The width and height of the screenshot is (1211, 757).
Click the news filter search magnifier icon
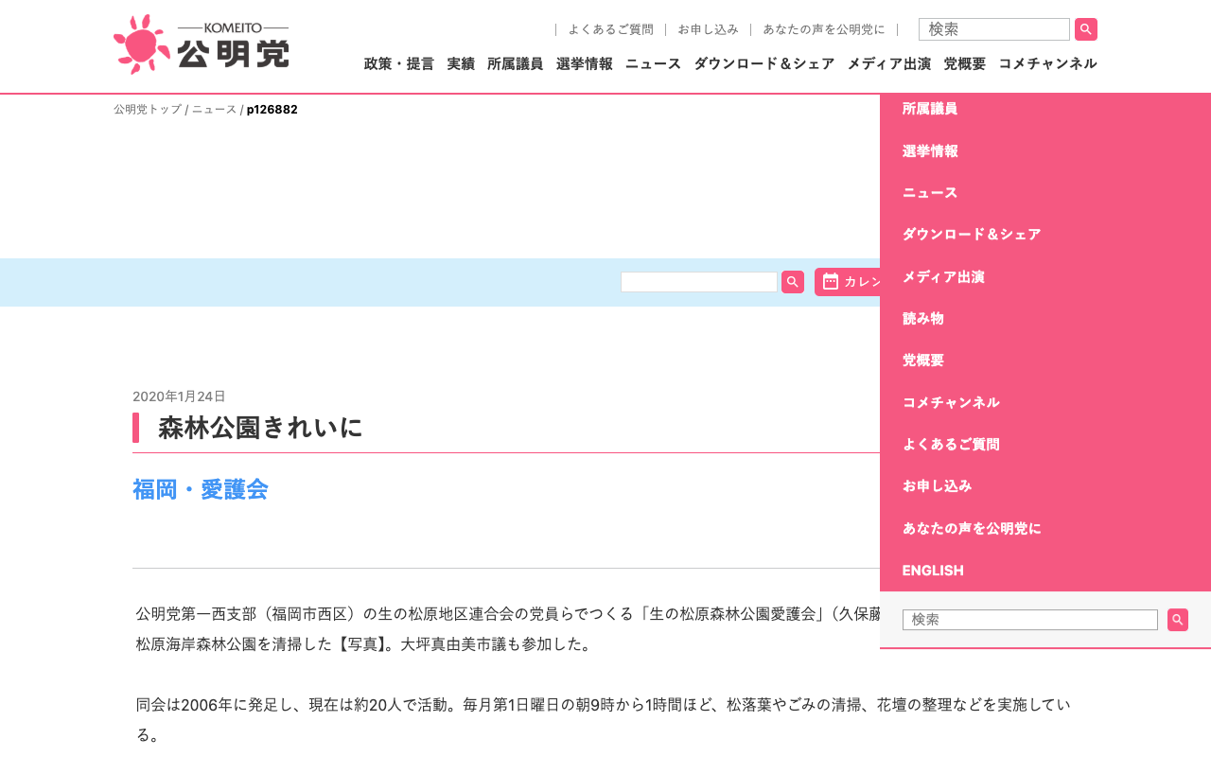pos(793,282)
